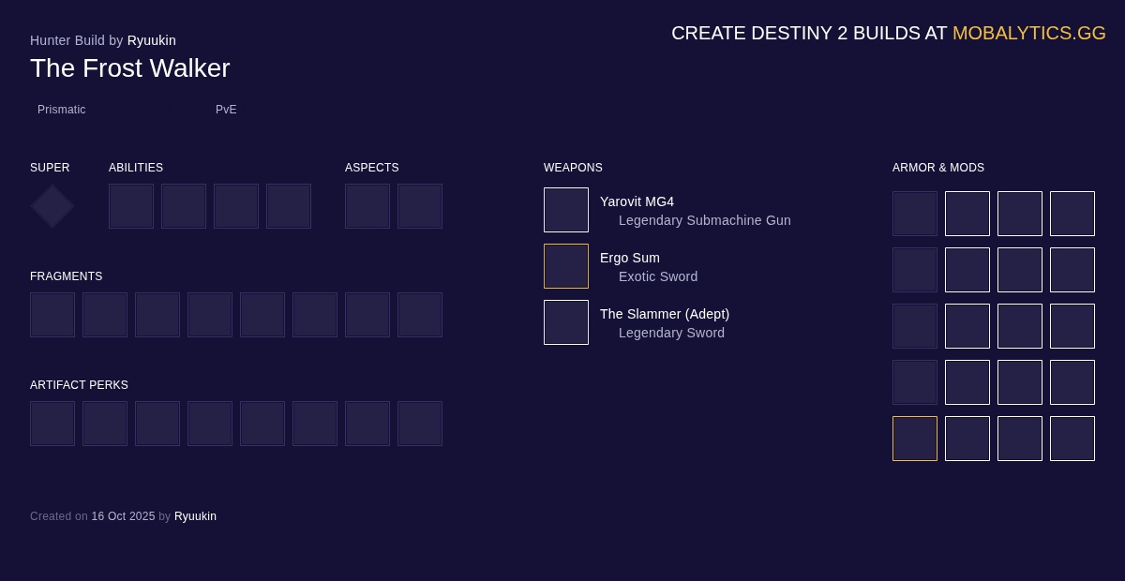Viewport: 1125px width, 581px height.
Task: Open the MOBALYTICS.GG link
Action: pos(1029,33)
